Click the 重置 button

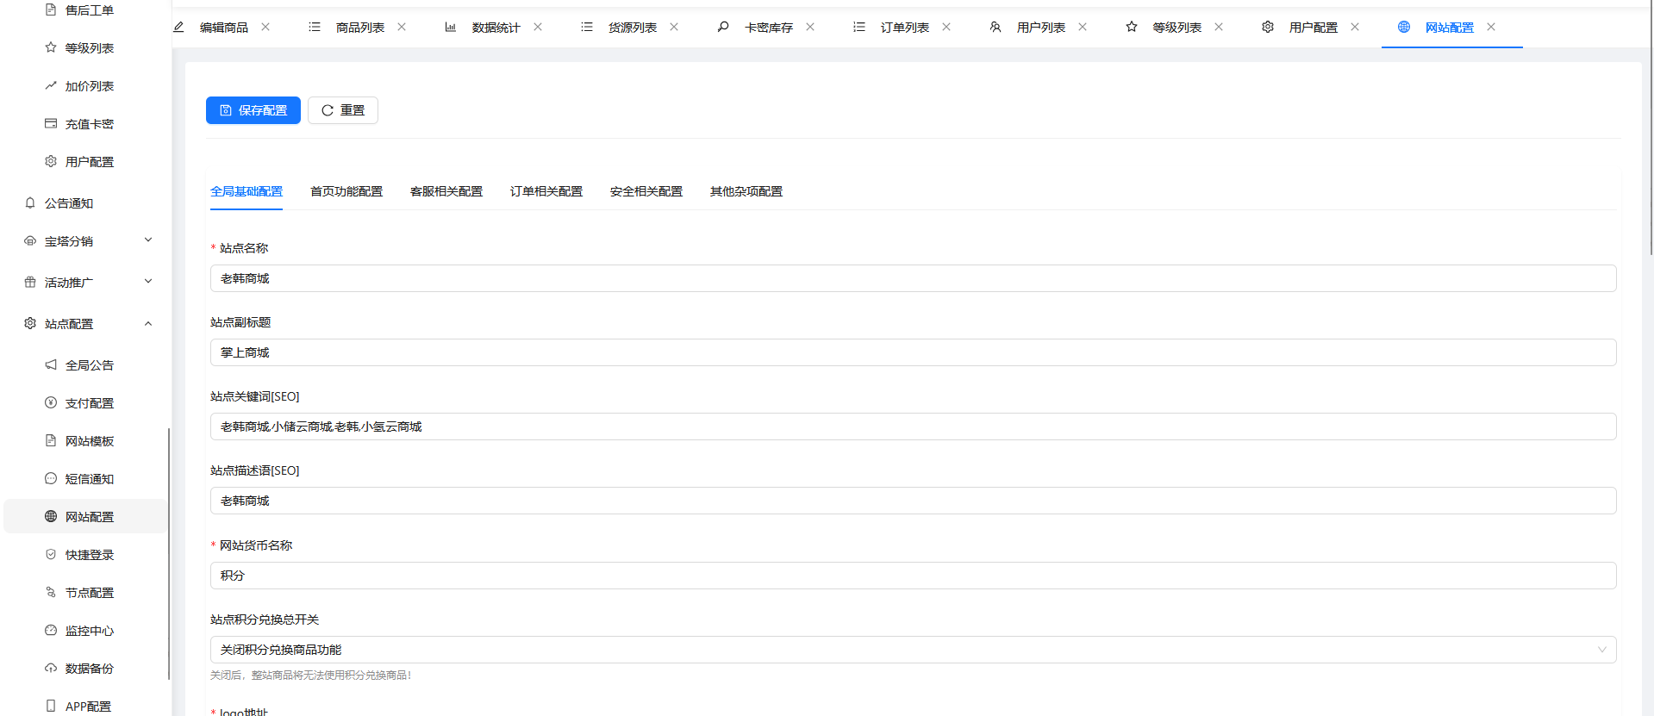click(343, 110)
